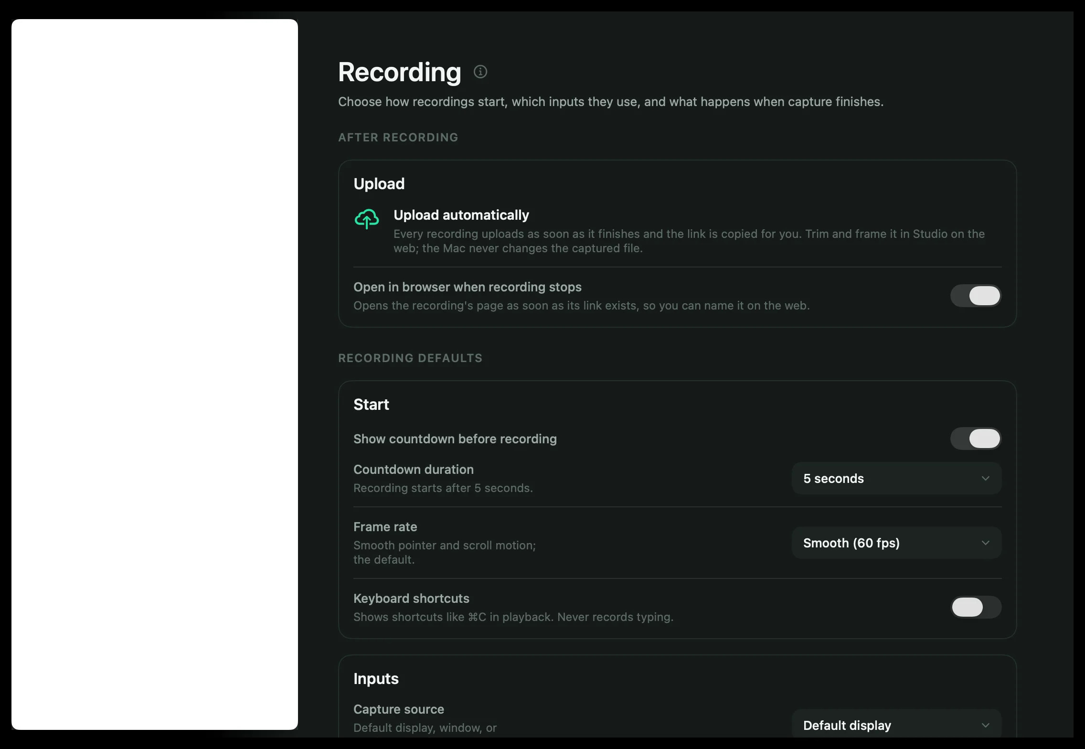
Task: Open the Countdown duration 5 seconds dropdown
Action: point(896,478)
